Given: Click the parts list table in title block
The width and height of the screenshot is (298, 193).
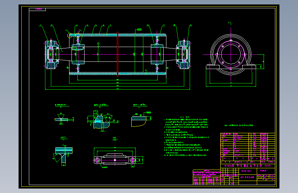Looking at the screenshot, I should [247, 147].
